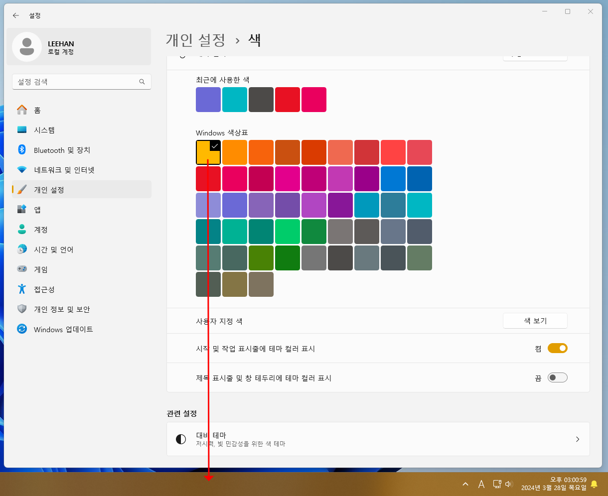The height and width of the screenshot is (496, 608).
Task: Open the volume control from the taskbar
Action: (x=508, y=483)
